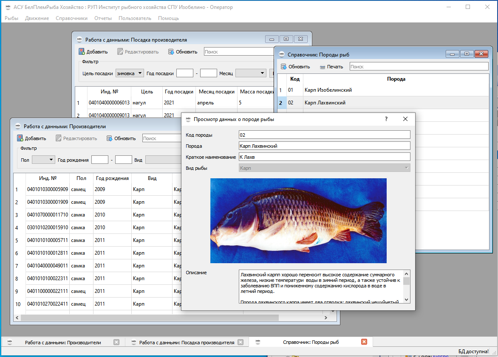Screen dimensions: 498x357
Task: Expand the Пол filter dropdown
Action: click(x=43, y=160)
